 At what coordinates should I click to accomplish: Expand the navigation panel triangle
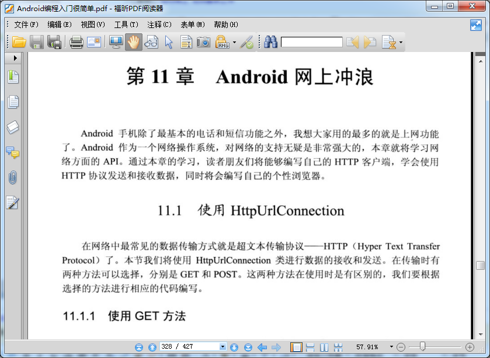pyautogui.click(x=15, y=58)
